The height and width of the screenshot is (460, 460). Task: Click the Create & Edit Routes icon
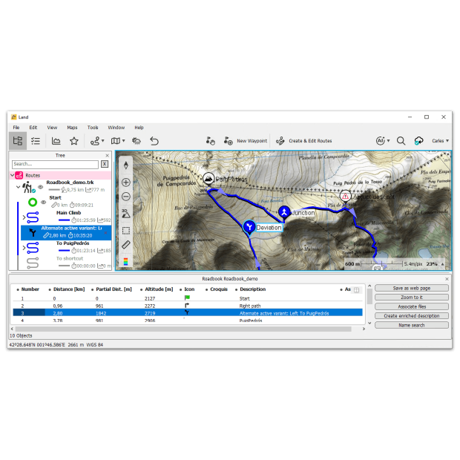pyautogui.click(x=280, y=141)
